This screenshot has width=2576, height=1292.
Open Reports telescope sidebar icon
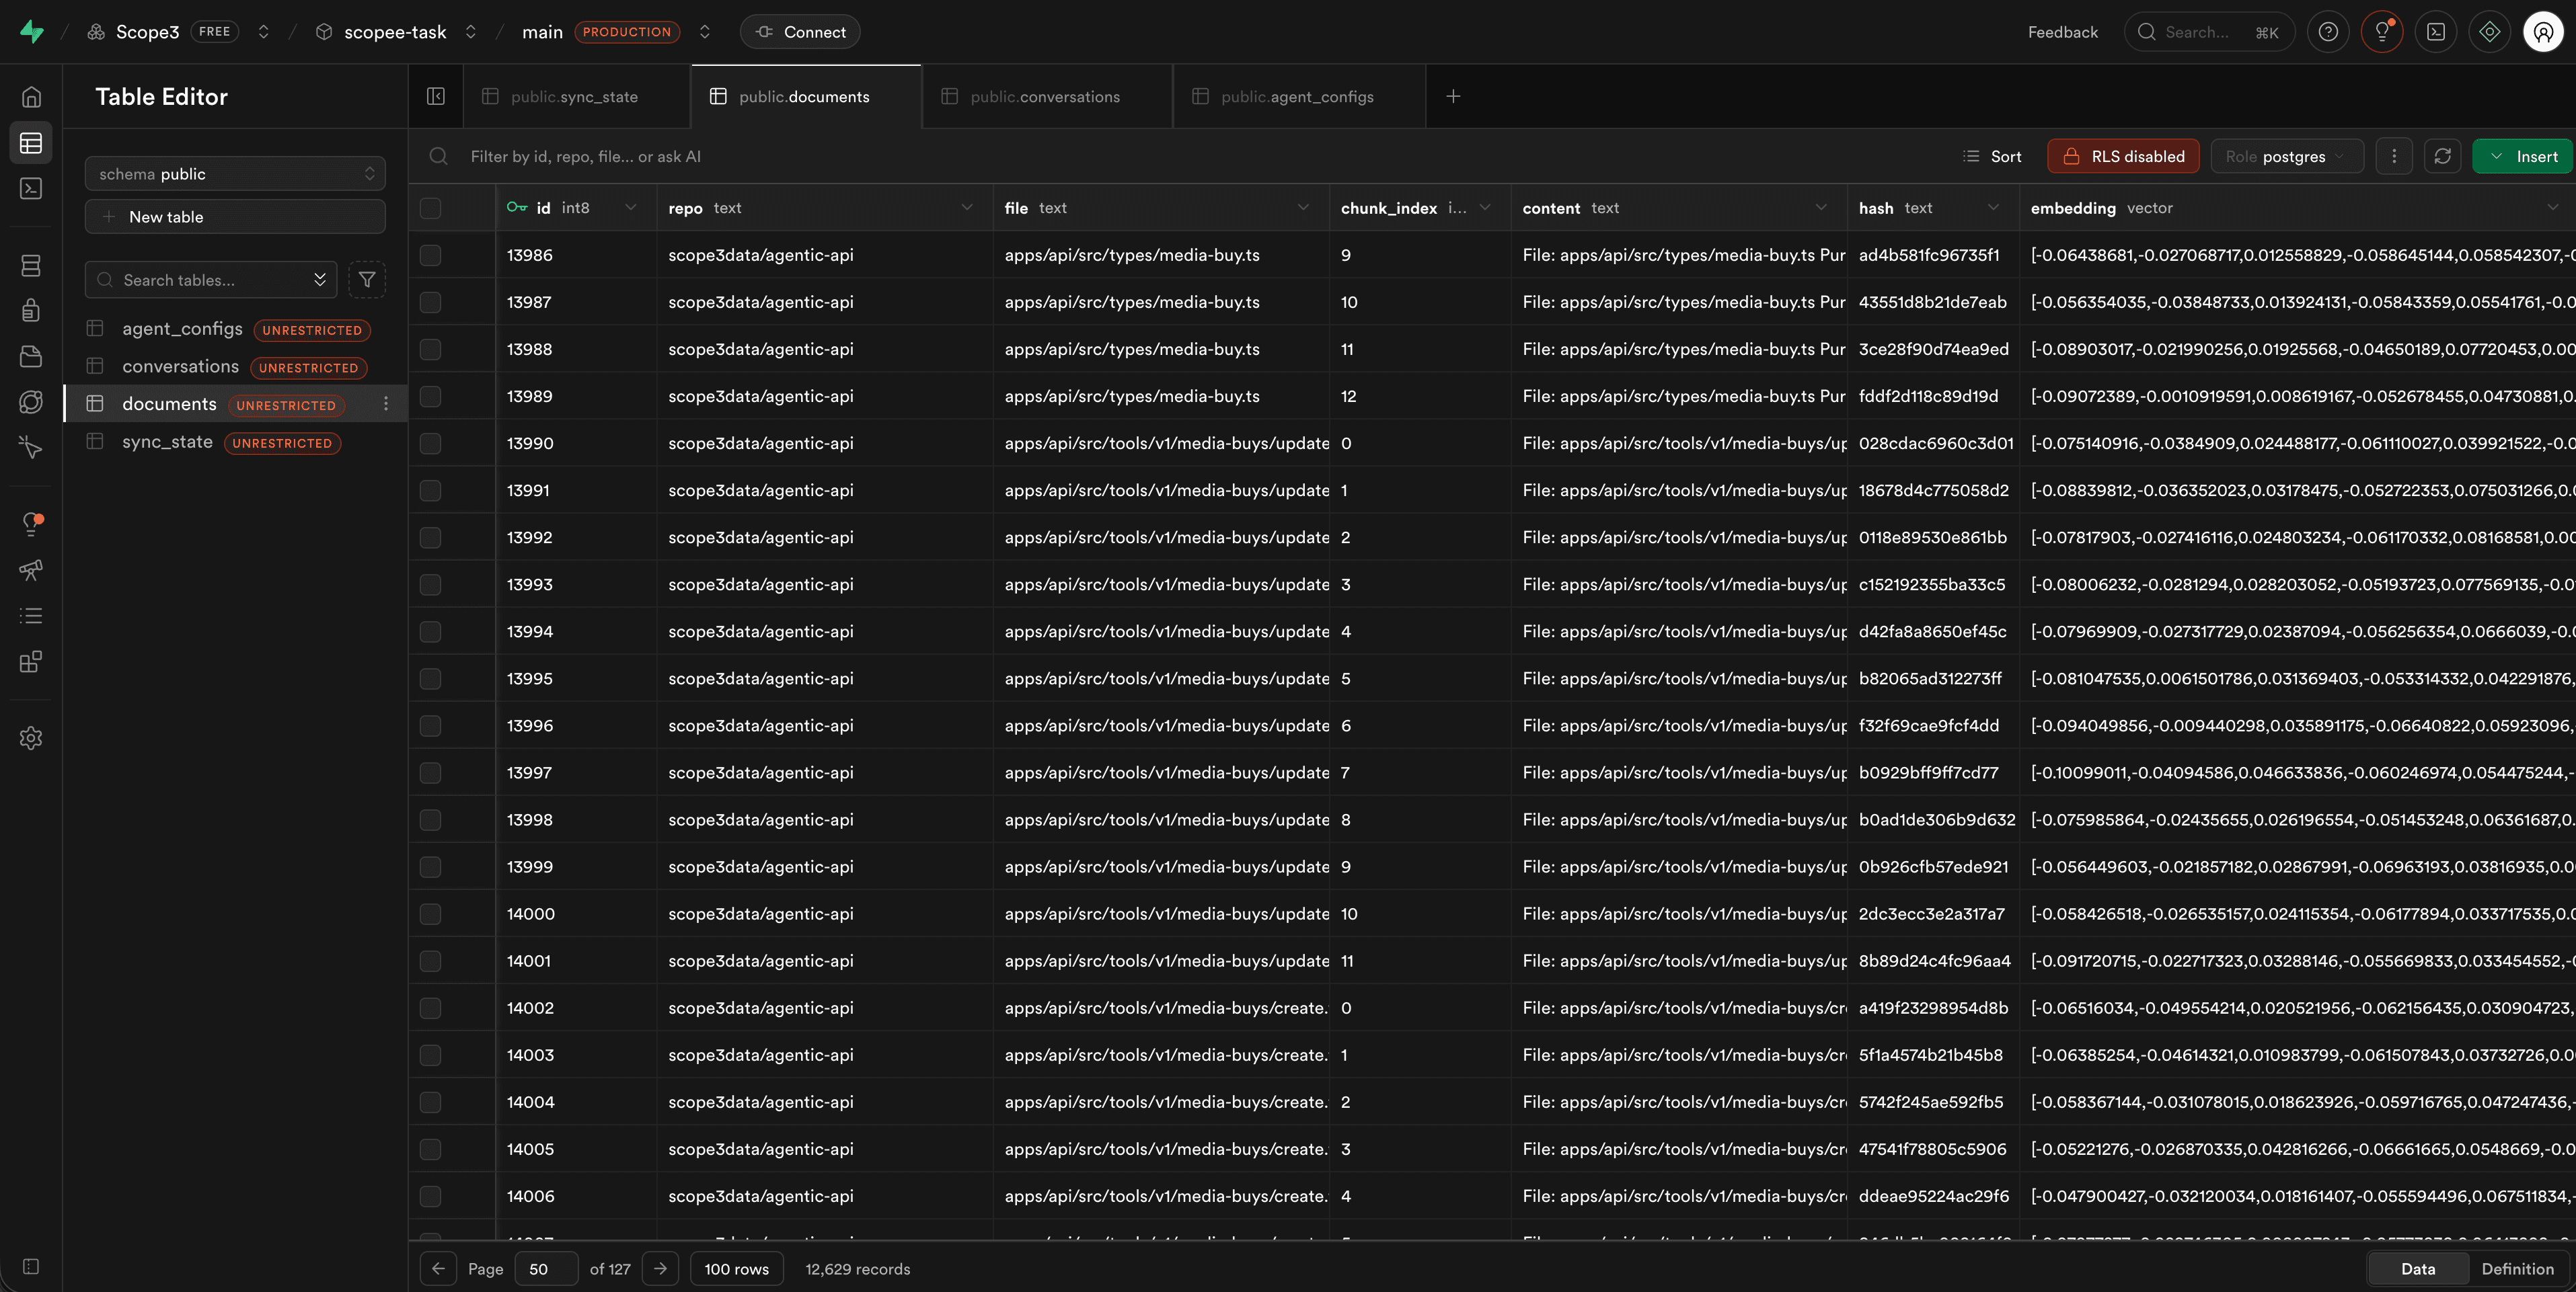[x=31, y=569]
